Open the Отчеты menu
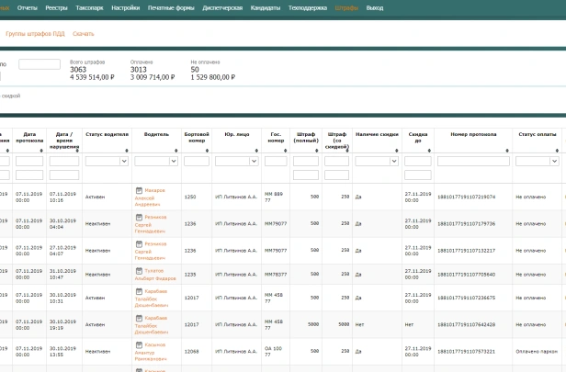Viewport: 566px width, 372px height. (28, 6)
